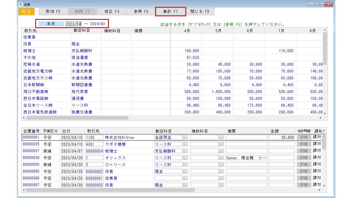Close the form with 閉じる F9
The width and height of the screenshot is (352, 198).
(200, 12)
